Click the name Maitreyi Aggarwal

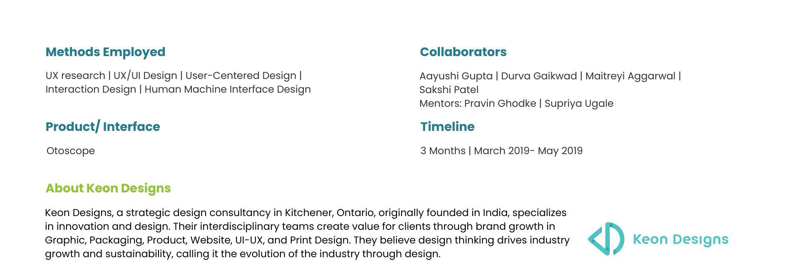630,76
